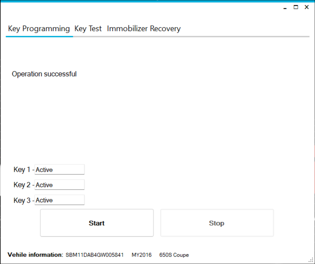Open the Immobilizer Recovery tab
Image resolution: width=315 pixels, height=264 pixels.
click(144, 29)
